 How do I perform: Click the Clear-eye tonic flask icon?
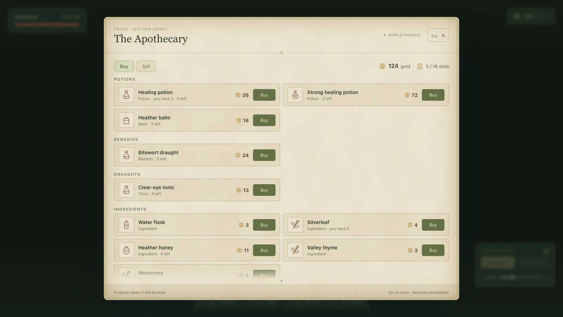tap(126, 190)
